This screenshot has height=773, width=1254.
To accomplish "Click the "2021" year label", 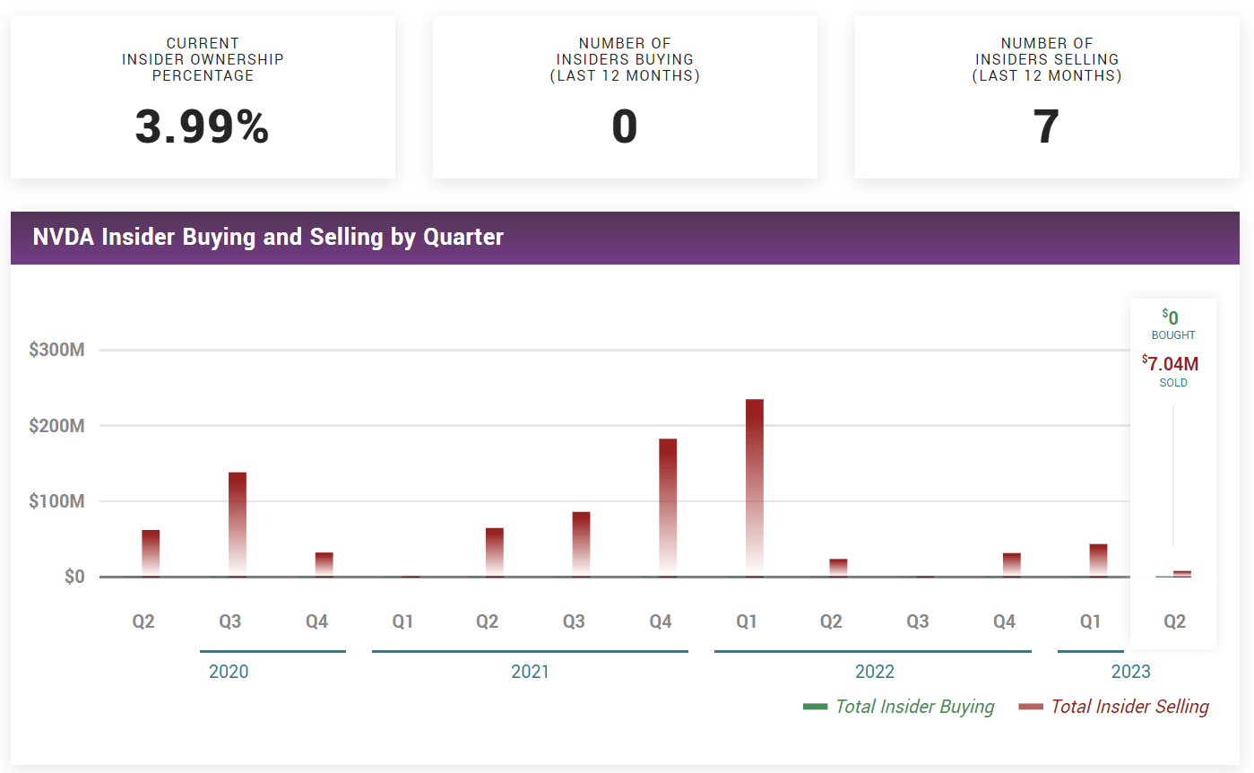I will coord(530,672).
